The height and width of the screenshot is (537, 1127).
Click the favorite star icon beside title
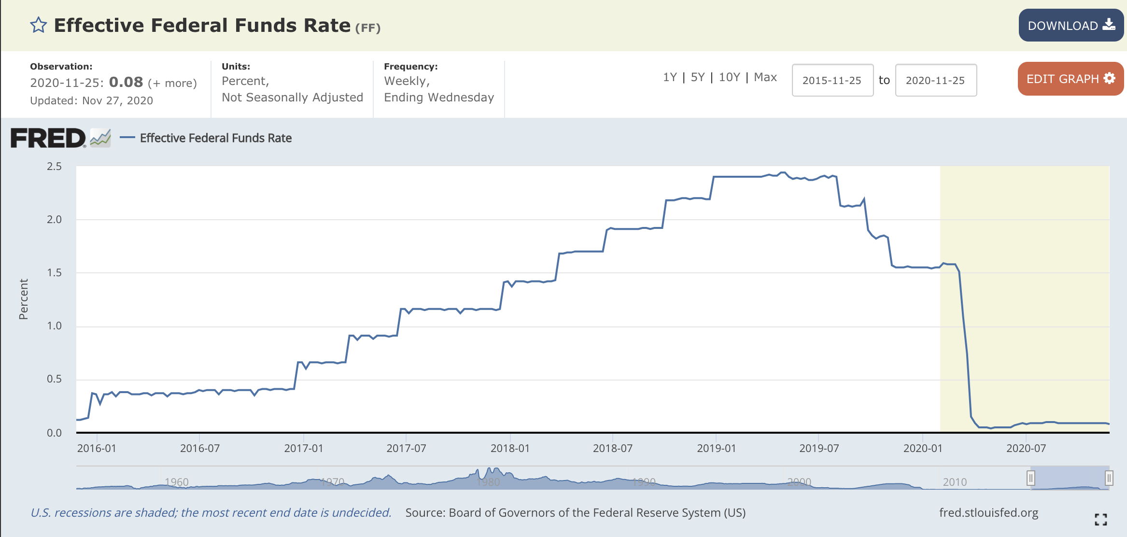coord(38,25)
